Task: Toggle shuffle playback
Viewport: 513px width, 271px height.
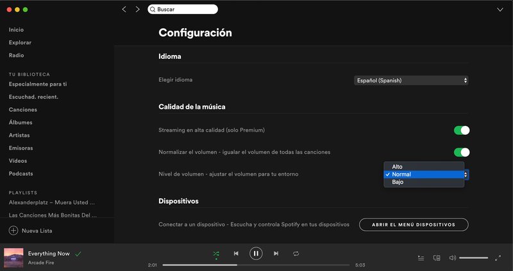Action: [216, 253]
